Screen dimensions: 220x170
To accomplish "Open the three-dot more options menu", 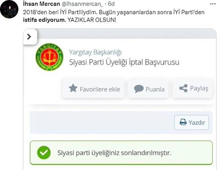I will [213, 4].
